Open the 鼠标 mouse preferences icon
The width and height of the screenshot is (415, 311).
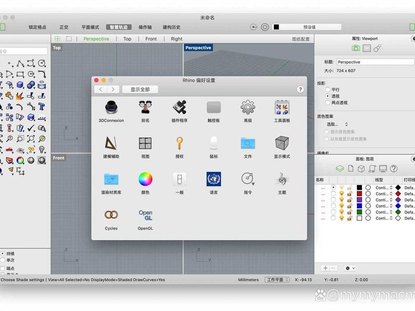(x=214, y=144)
